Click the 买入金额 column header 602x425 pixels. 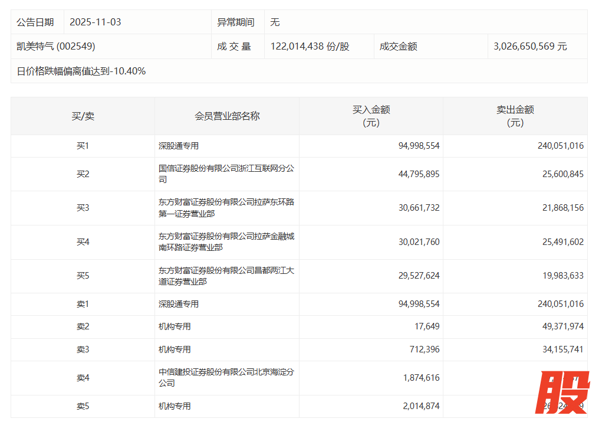(x=371, y=116)
